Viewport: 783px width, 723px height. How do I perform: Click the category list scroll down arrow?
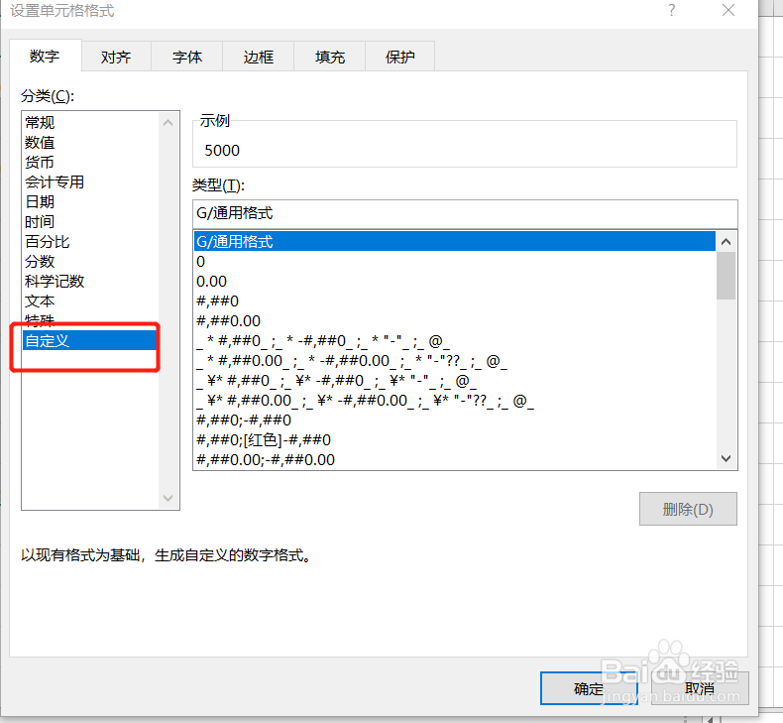(x=168, y=498)
